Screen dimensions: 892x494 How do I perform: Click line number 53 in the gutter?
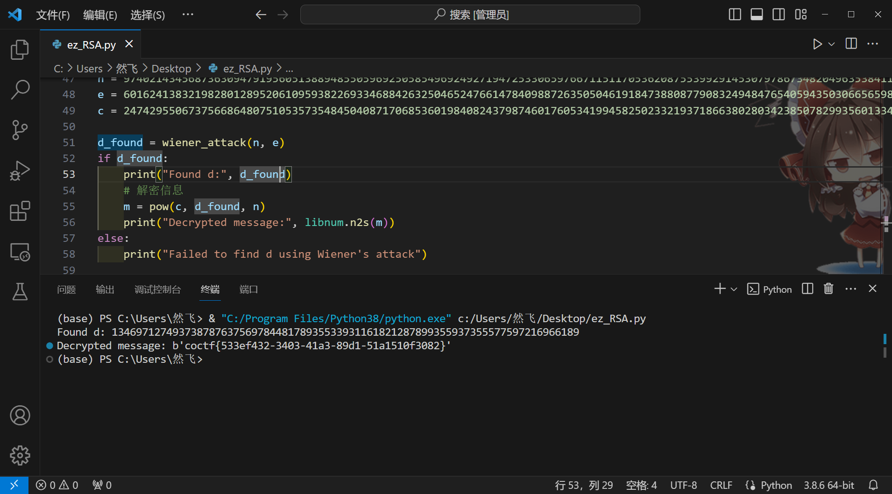point(69,174)
